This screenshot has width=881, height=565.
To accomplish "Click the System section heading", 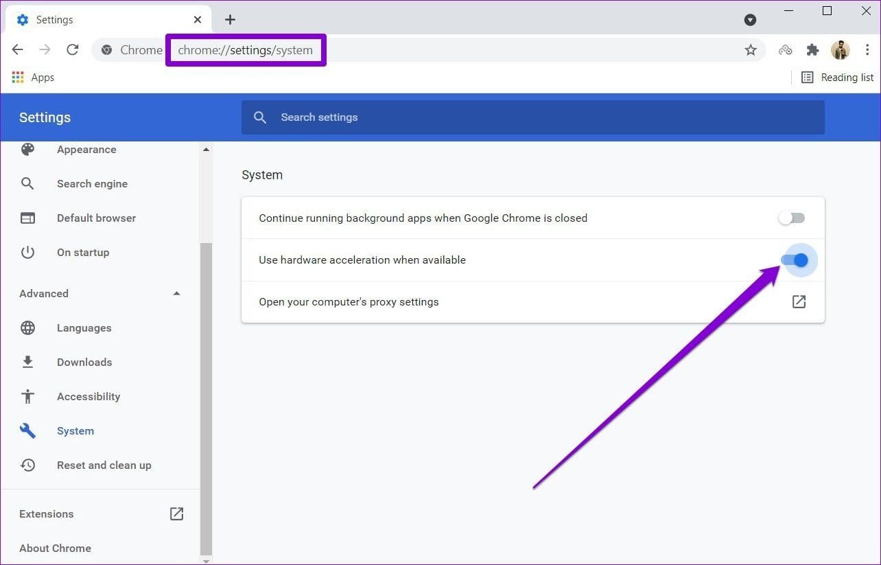I will click(262, 175).
